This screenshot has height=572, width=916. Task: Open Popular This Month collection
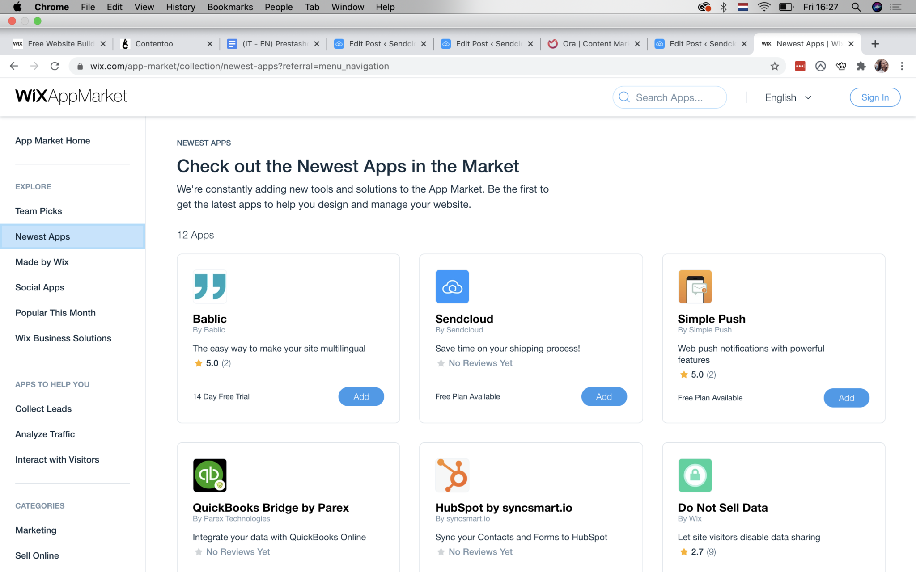[55, 313]
